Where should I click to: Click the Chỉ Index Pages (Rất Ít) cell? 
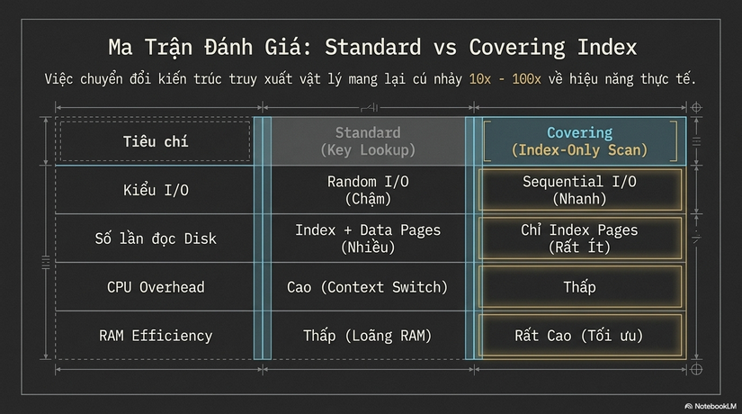580,238
